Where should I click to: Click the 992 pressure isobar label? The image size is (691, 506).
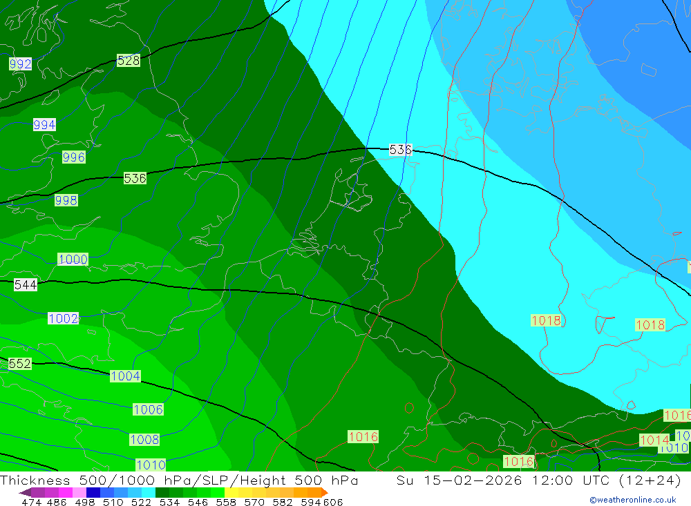click(20, 64)
